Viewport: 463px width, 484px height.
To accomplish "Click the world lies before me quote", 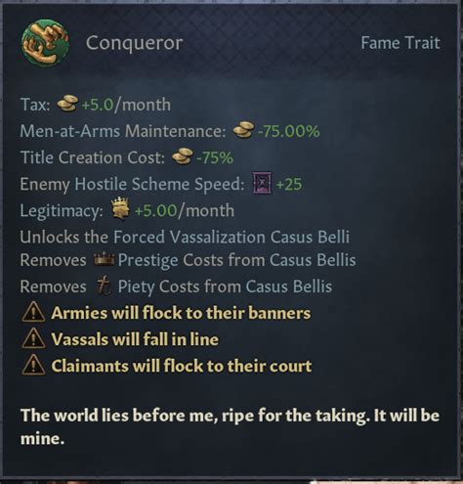I will (230, 426).
